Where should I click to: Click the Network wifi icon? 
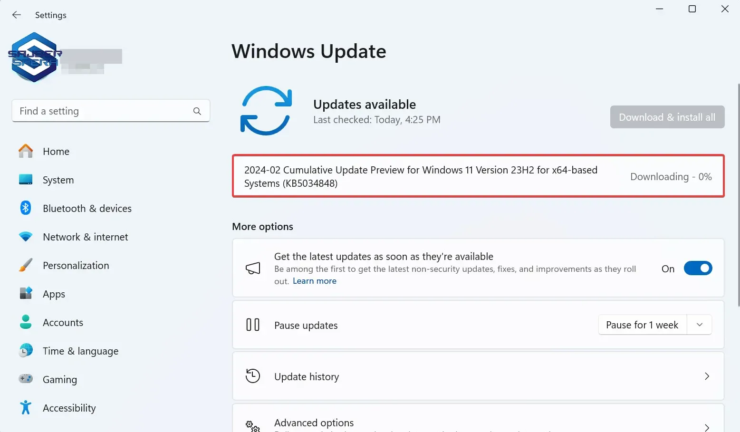[26, 237]
